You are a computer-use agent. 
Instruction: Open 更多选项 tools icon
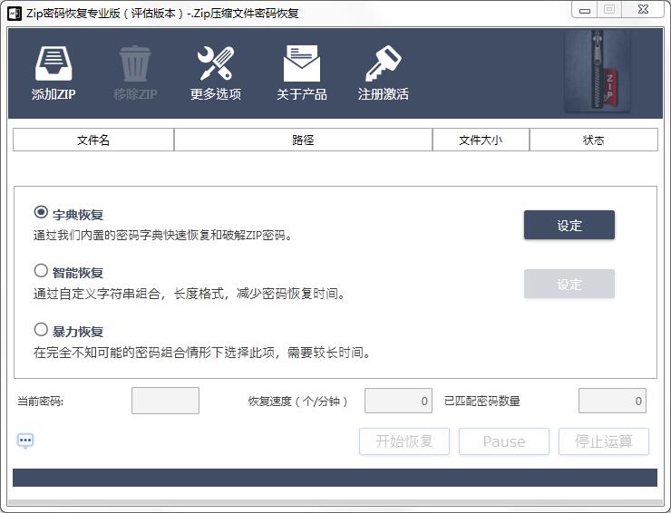216,63
